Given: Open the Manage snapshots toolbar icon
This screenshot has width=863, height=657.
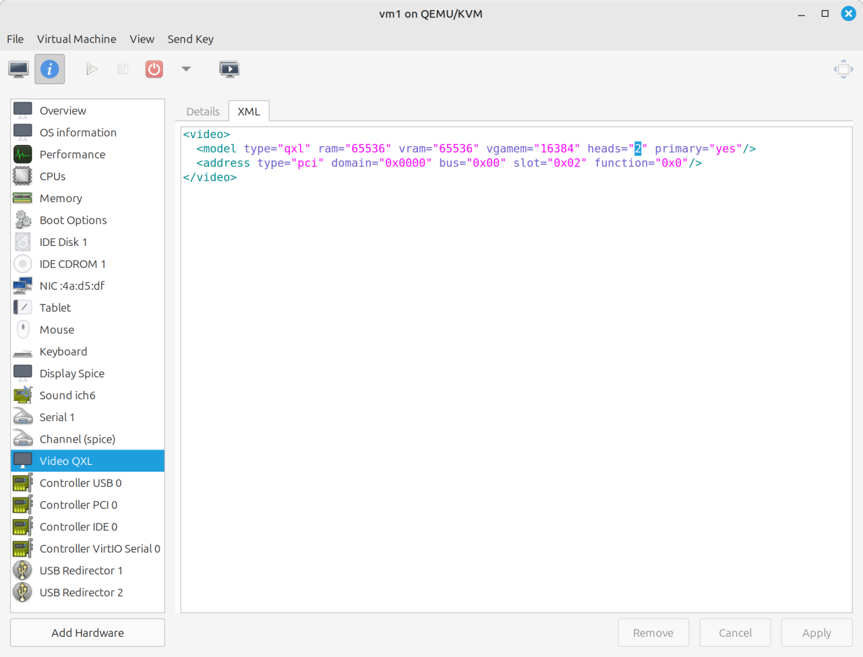Looking at the screenshot, I should (229, 69).
